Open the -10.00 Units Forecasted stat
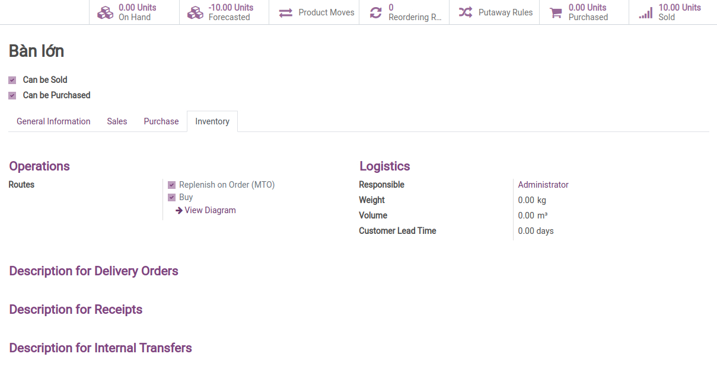Viewport: 717px width, 389px height. [x=224, y=12]
